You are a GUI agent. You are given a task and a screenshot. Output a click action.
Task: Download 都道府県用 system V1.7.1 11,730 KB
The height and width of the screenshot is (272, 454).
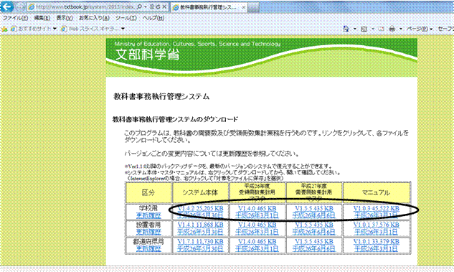pos(200,242)
